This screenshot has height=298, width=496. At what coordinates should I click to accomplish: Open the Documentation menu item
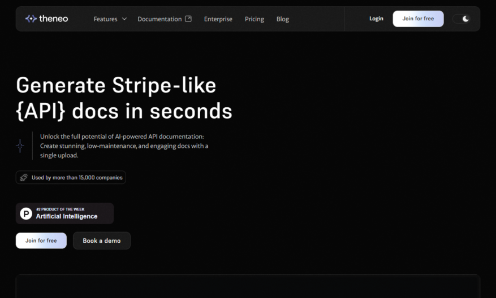[159, 19]
